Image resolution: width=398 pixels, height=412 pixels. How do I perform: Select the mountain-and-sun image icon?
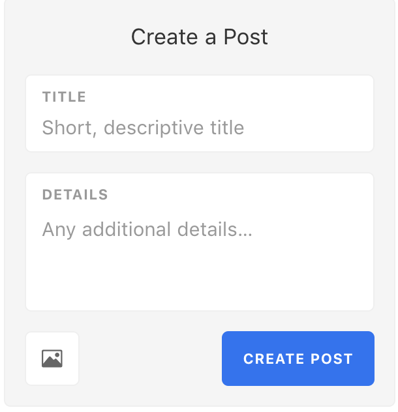tap(52, 359)
